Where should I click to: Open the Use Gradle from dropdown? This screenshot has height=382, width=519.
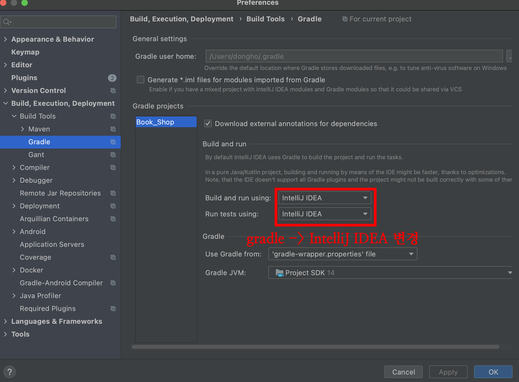(343, 254)
